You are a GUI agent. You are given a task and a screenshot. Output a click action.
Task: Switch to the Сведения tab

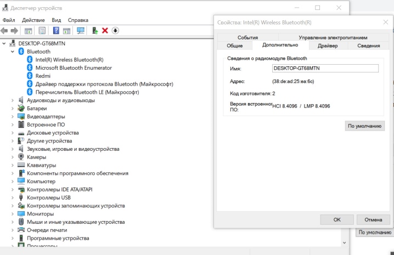tap(369, 46)
